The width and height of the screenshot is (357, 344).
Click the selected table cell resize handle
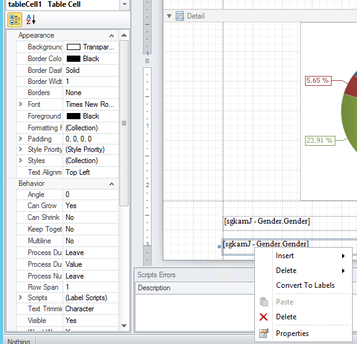219,246
